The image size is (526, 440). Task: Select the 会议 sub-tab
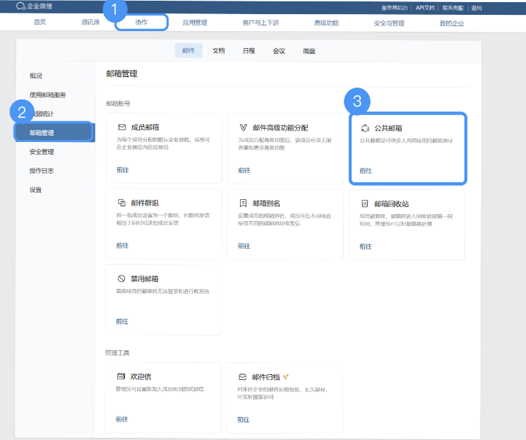point(279,51)
